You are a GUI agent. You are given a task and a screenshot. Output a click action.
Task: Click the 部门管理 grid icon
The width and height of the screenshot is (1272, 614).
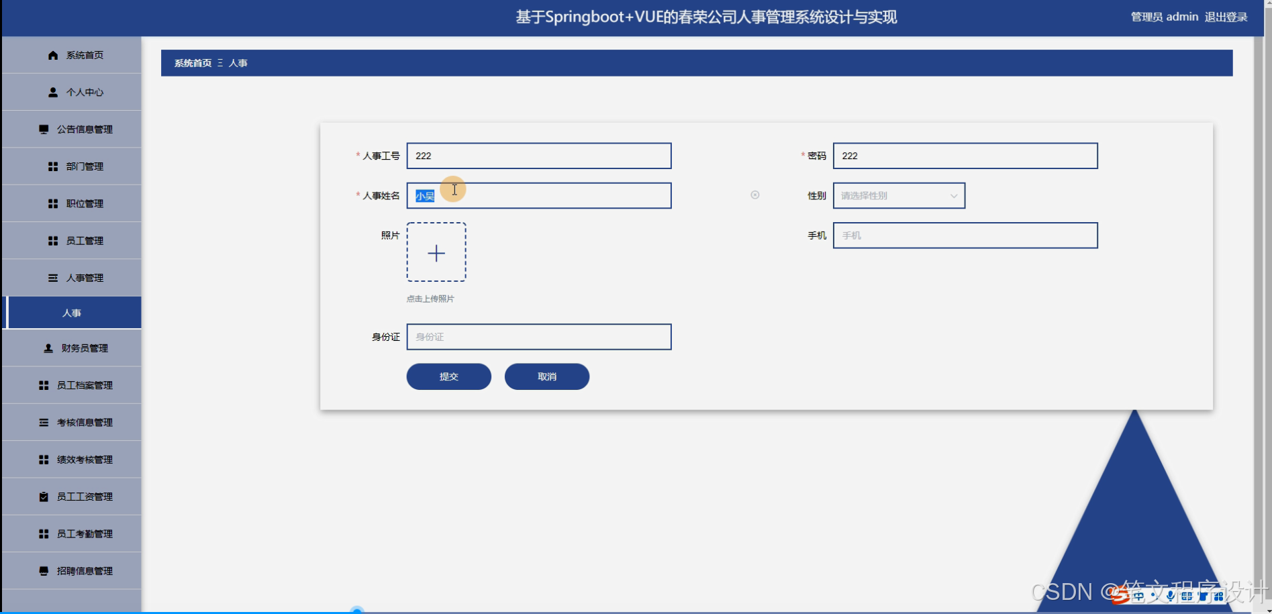click(53, 166)
